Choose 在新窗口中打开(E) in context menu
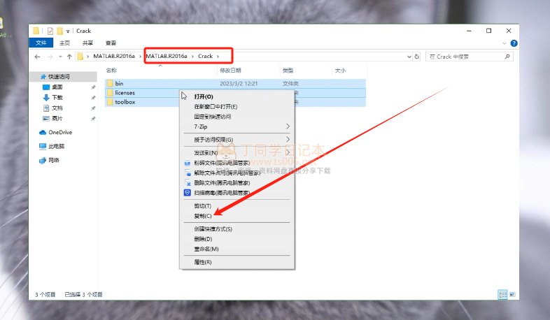Viewport: 550px width, 320px height. point(237,106)
